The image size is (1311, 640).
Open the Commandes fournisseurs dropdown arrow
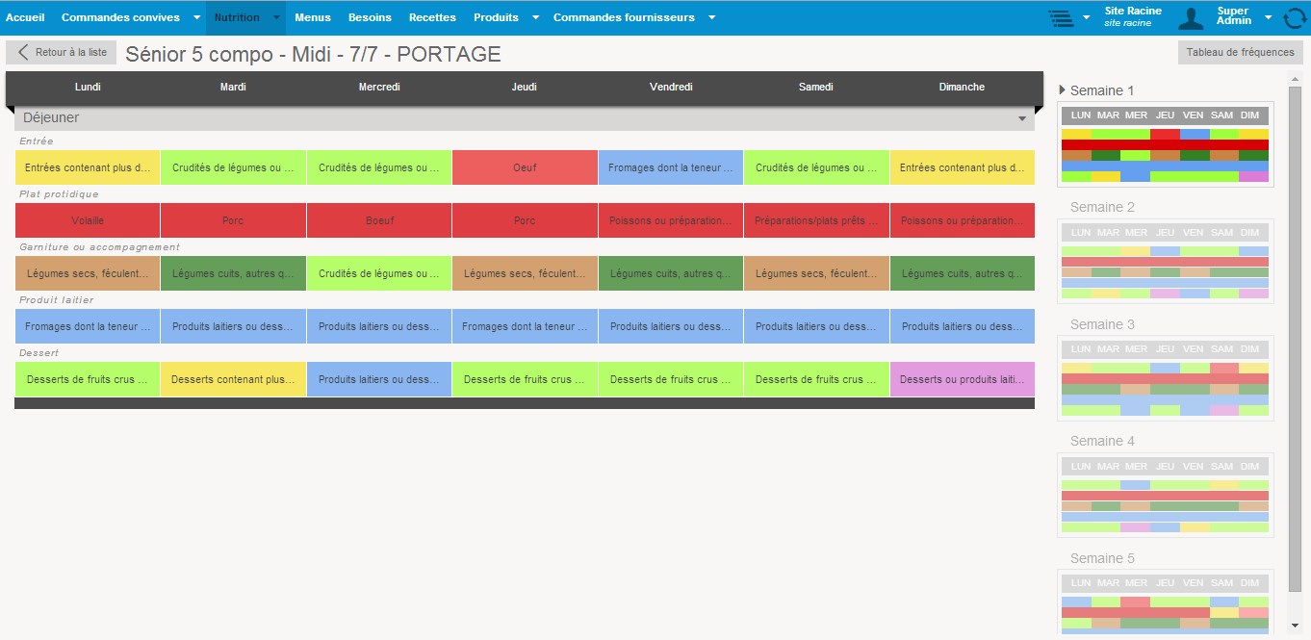point(711,17)
